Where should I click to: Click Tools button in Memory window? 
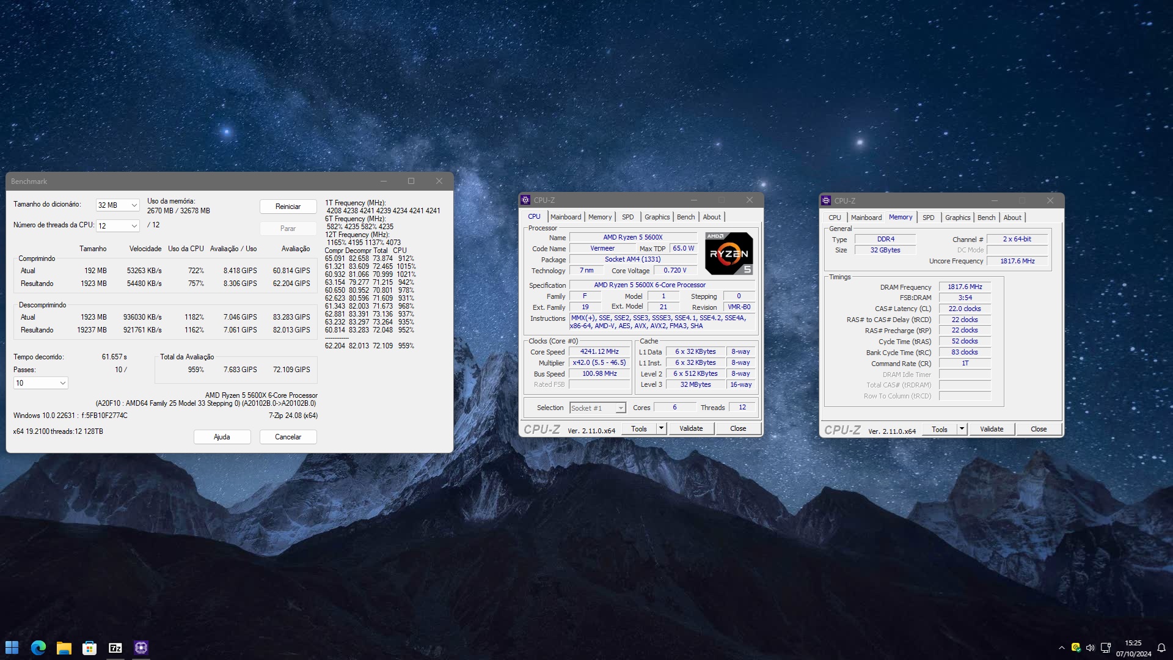coord(940,429)
